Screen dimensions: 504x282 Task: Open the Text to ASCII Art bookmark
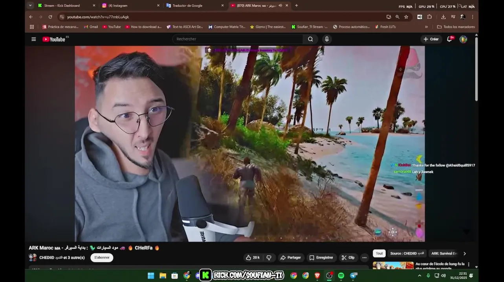click(x=185, y=27)
